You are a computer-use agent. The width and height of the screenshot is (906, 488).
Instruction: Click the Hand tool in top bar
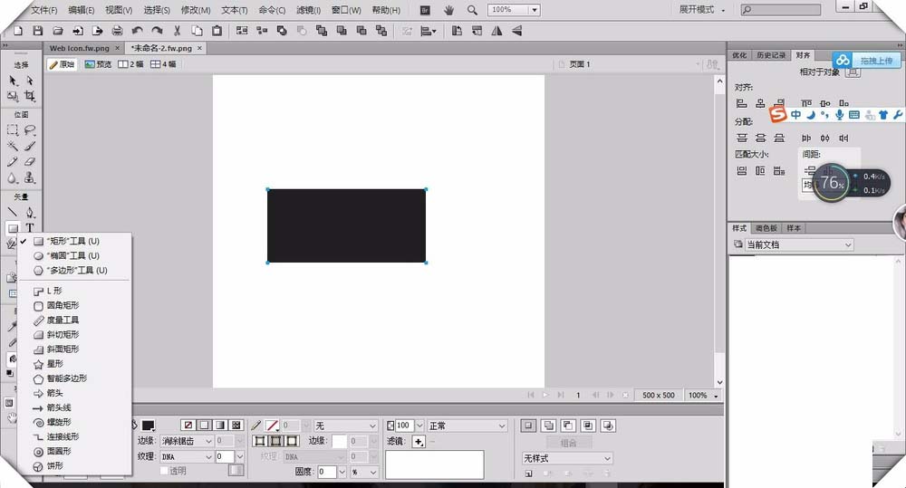point(449,10)
